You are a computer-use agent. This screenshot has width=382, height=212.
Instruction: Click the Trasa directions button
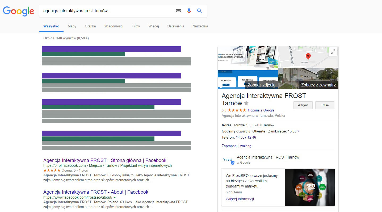(325, 105)
